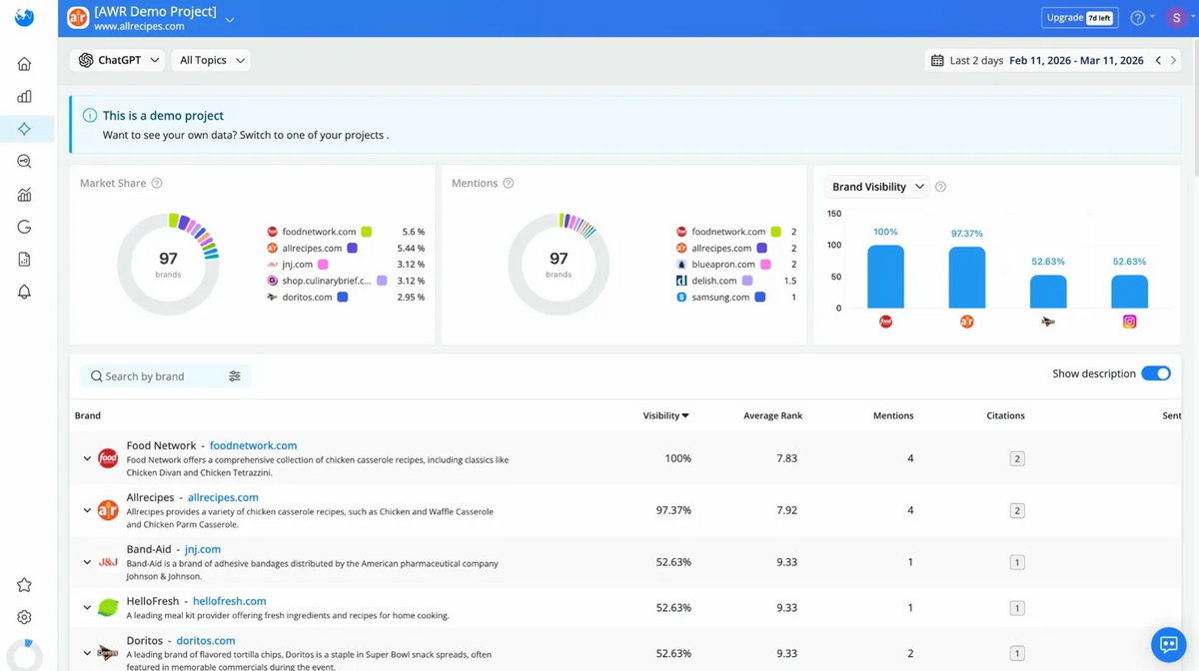1199x671 pixels.
Task: Open the notifications bell sidebar icon
Action: tap(24, 292)
